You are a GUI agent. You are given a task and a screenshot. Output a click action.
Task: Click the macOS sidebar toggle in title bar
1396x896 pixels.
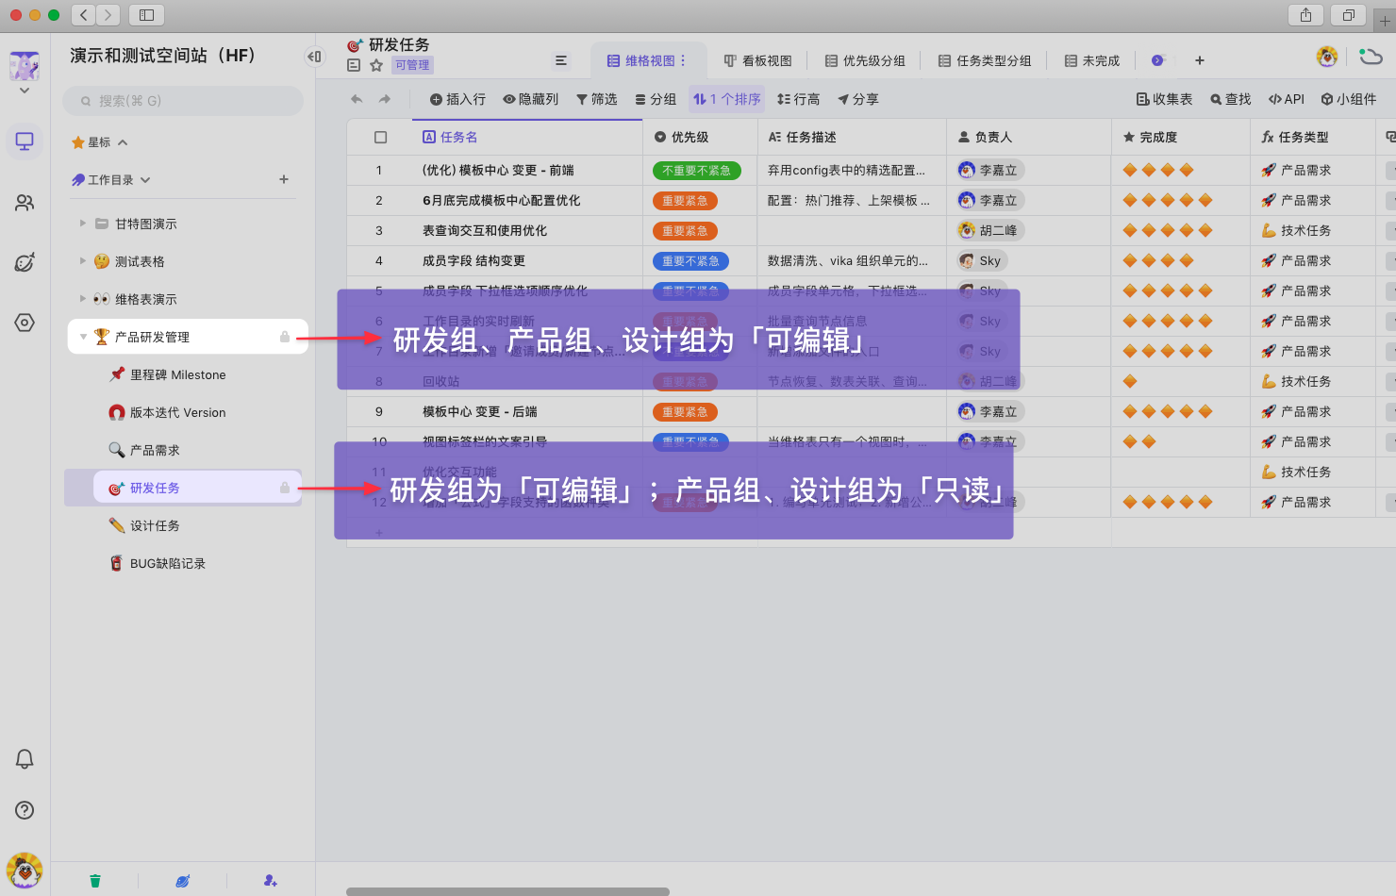click(x=146, y=15)
